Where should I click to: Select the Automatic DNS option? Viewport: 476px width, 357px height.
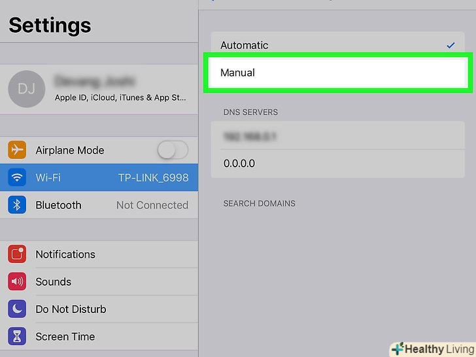(x=337, y=45)
